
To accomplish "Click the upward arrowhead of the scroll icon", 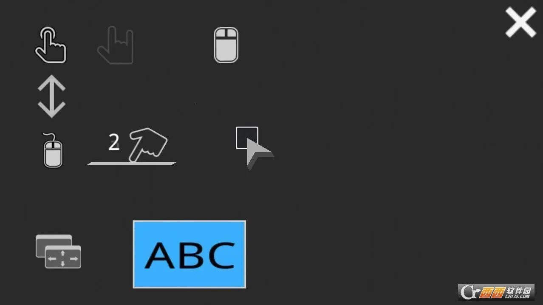I will pyautogui.click(x=51, y=83).
